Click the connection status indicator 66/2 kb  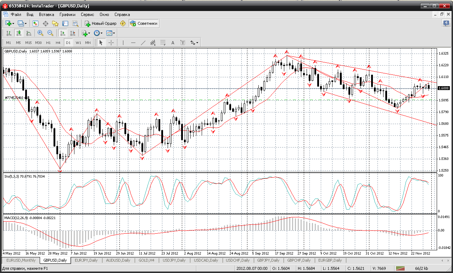tap(422, 268)
